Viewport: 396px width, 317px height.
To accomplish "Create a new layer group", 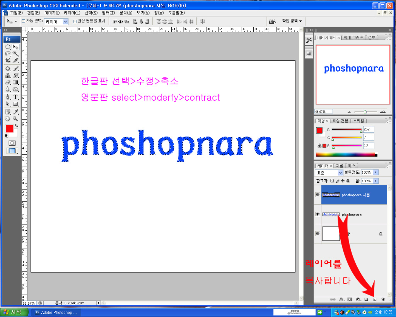I will (367, 299).
